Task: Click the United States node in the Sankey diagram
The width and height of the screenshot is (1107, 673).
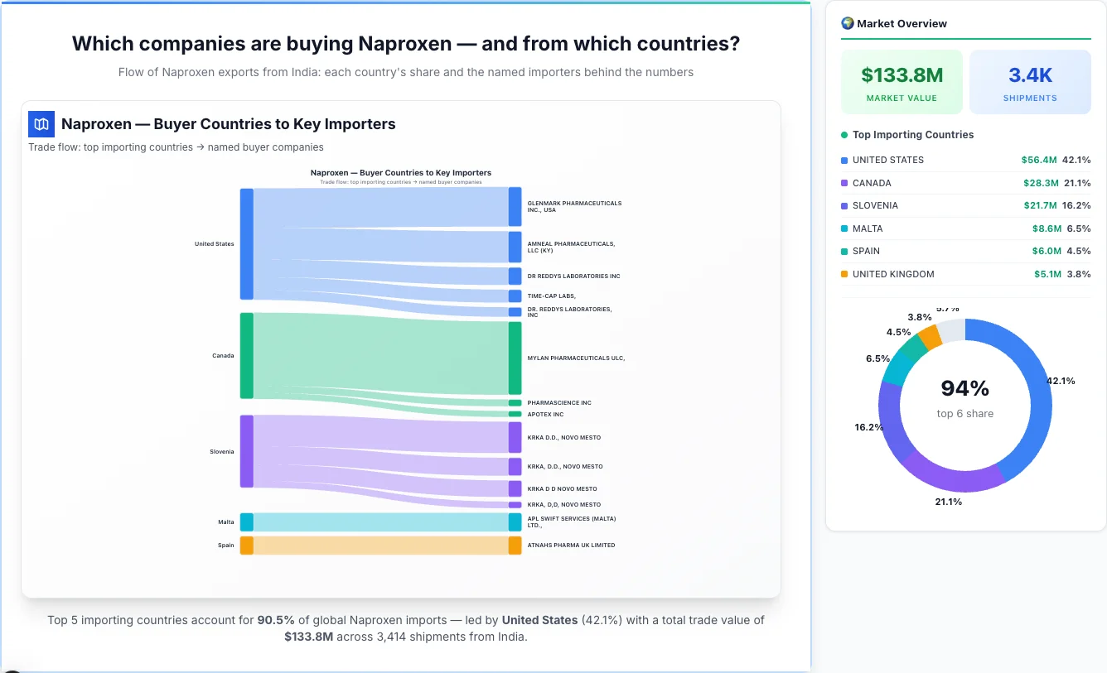Action: coord(245,243)
